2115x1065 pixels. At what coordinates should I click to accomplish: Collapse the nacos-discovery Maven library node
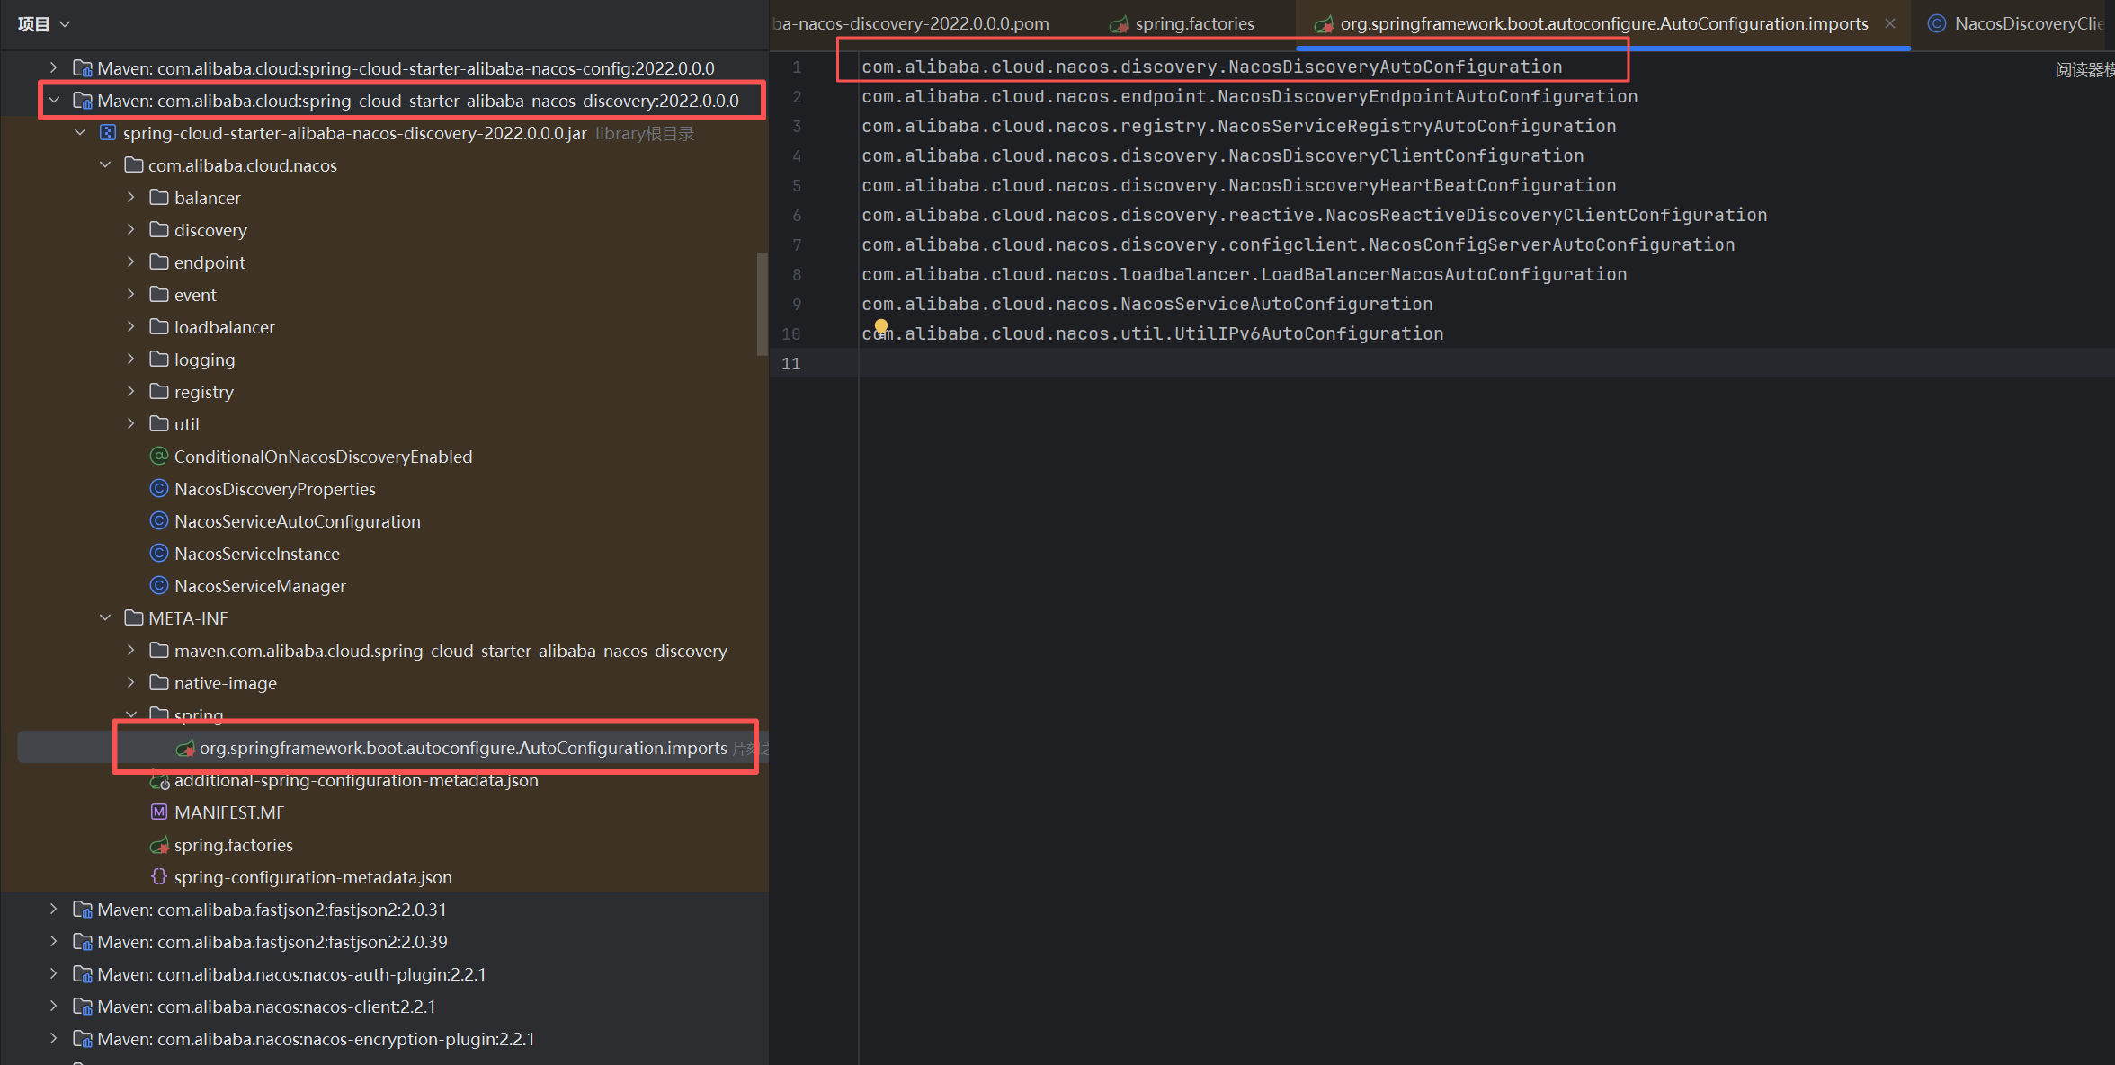click(54, 100)
